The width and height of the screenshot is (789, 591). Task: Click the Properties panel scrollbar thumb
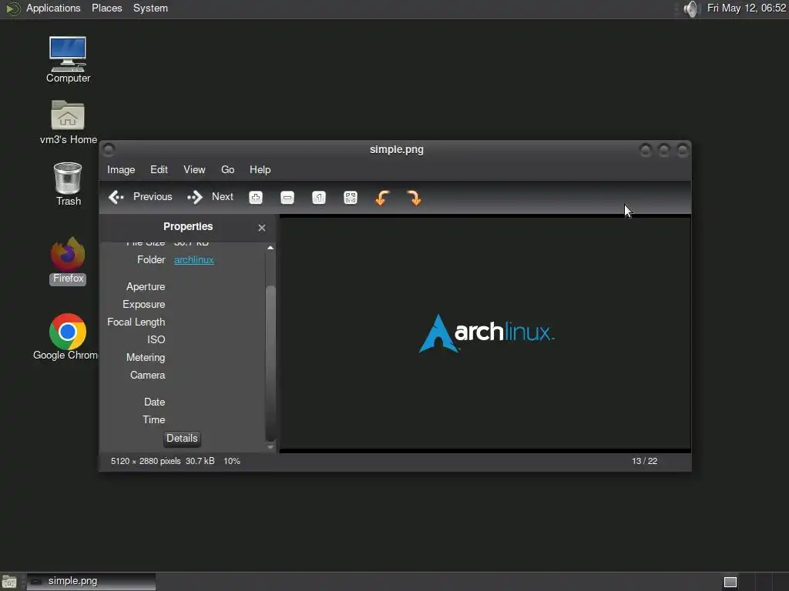270,363
